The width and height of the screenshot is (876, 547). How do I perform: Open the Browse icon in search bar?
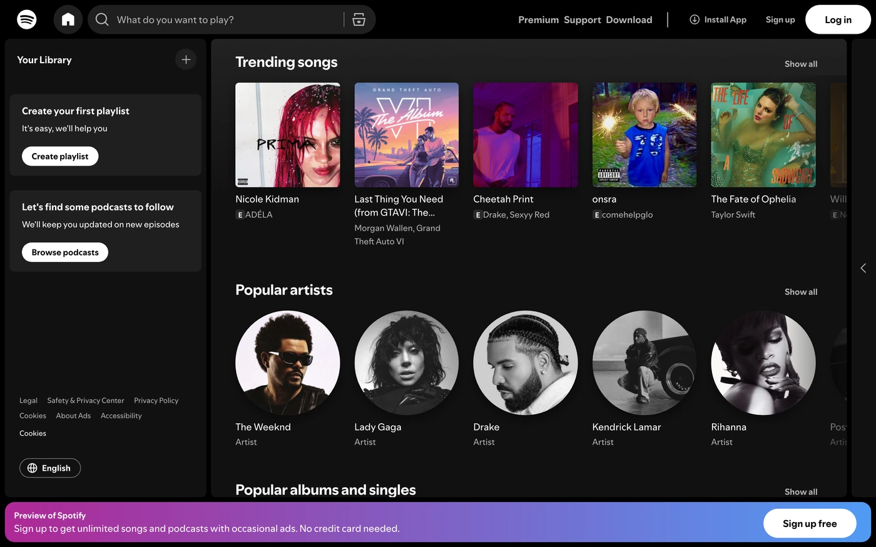click(359, 19)
